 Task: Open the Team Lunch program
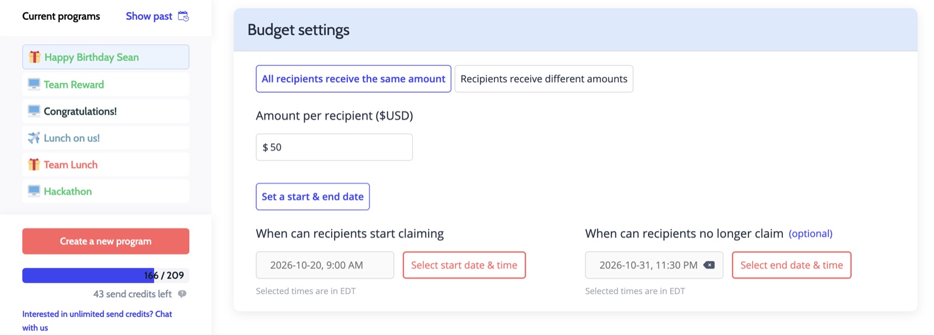106,165
